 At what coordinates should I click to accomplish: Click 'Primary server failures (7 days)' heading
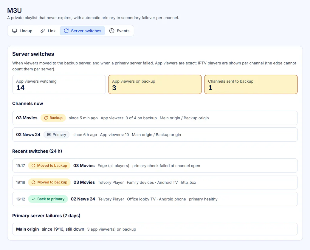(46, 216)
